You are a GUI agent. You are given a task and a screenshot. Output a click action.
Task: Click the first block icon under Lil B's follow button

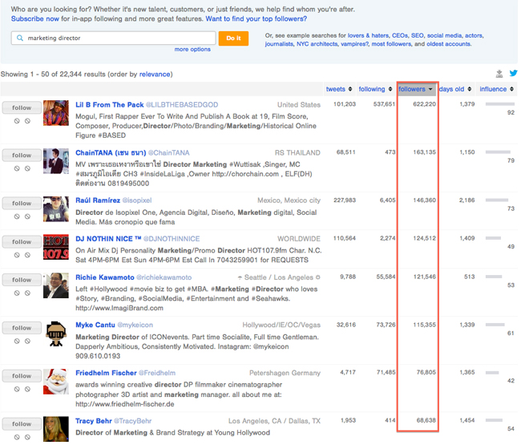pyautogui.click(x=17, y=121)
